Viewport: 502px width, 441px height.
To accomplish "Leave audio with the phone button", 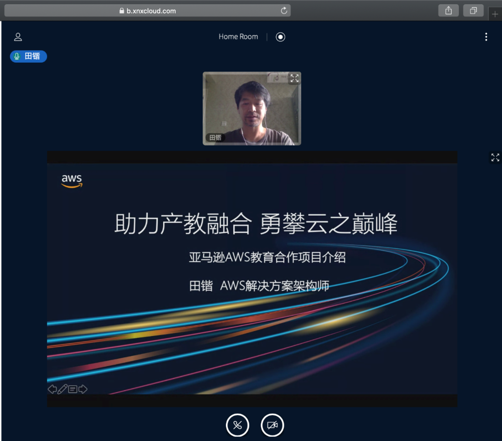I will click(x=237, y=425).
